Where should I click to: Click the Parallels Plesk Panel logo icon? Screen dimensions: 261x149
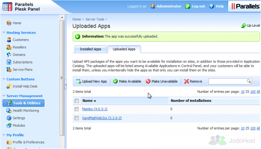(x=8, y=7)
